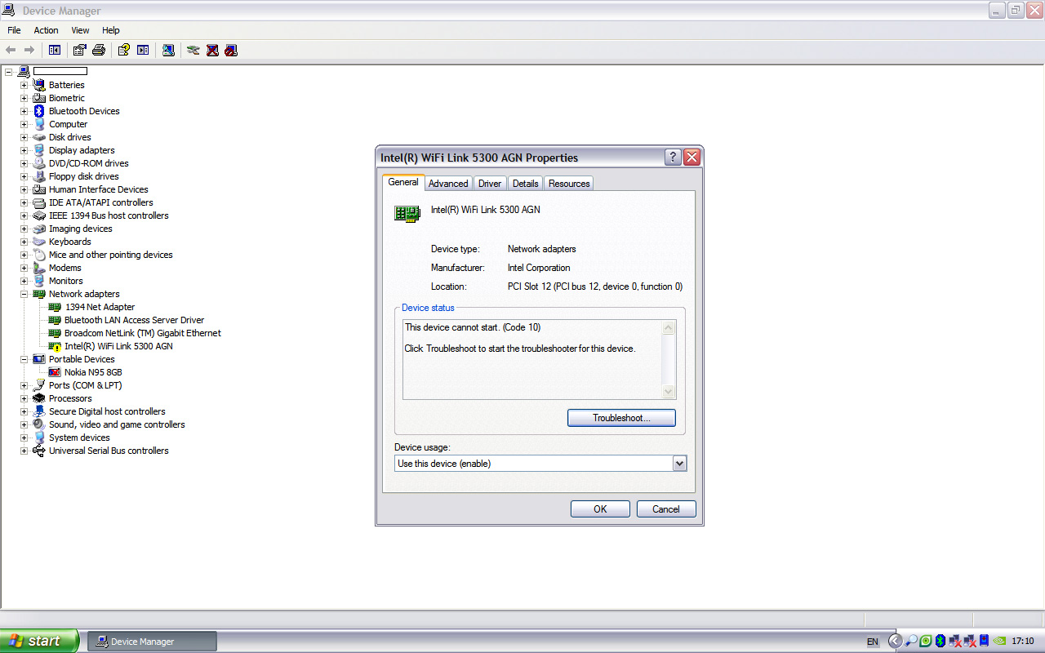
Task: Expand the Ports (COM & LPT) node
Action: 24,385
